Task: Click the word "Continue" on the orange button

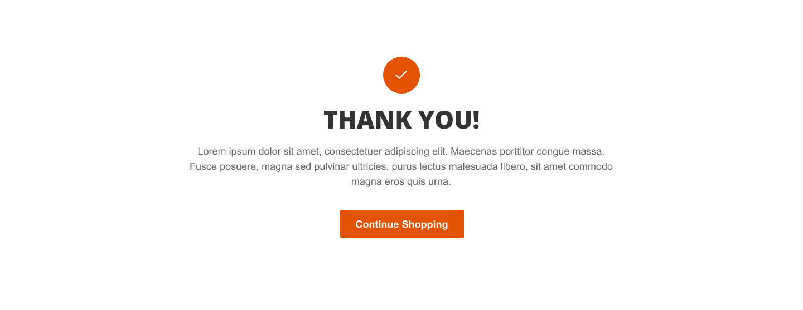Action: pos(377,224)
